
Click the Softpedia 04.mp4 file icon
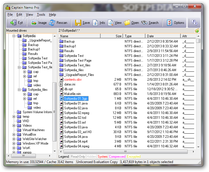[61, 141]
